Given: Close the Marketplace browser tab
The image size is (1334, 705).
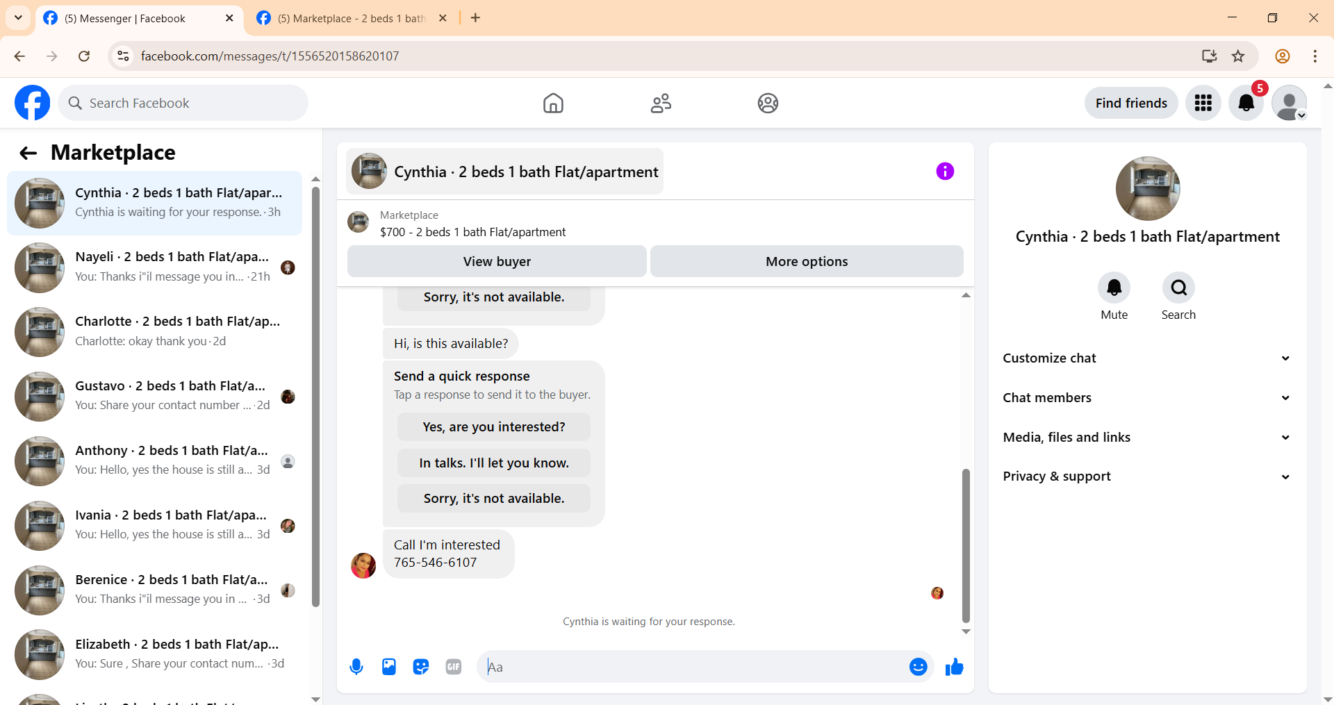Looking at the screenshot, I should tap(443, 18).
